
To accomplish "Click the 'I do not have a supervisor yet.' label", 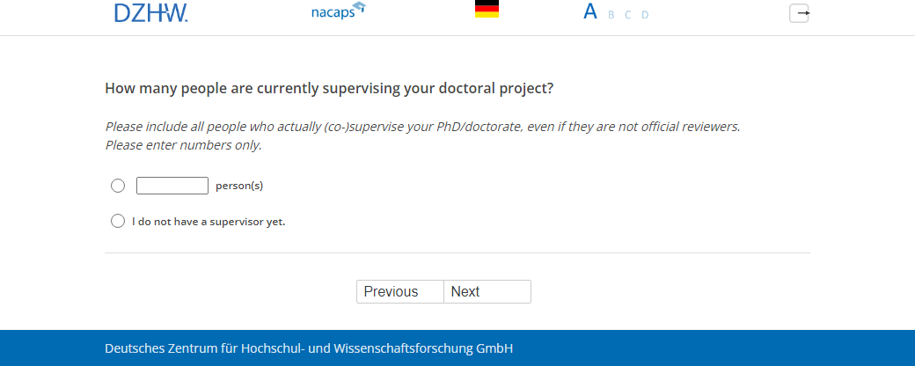I will 209,222.
